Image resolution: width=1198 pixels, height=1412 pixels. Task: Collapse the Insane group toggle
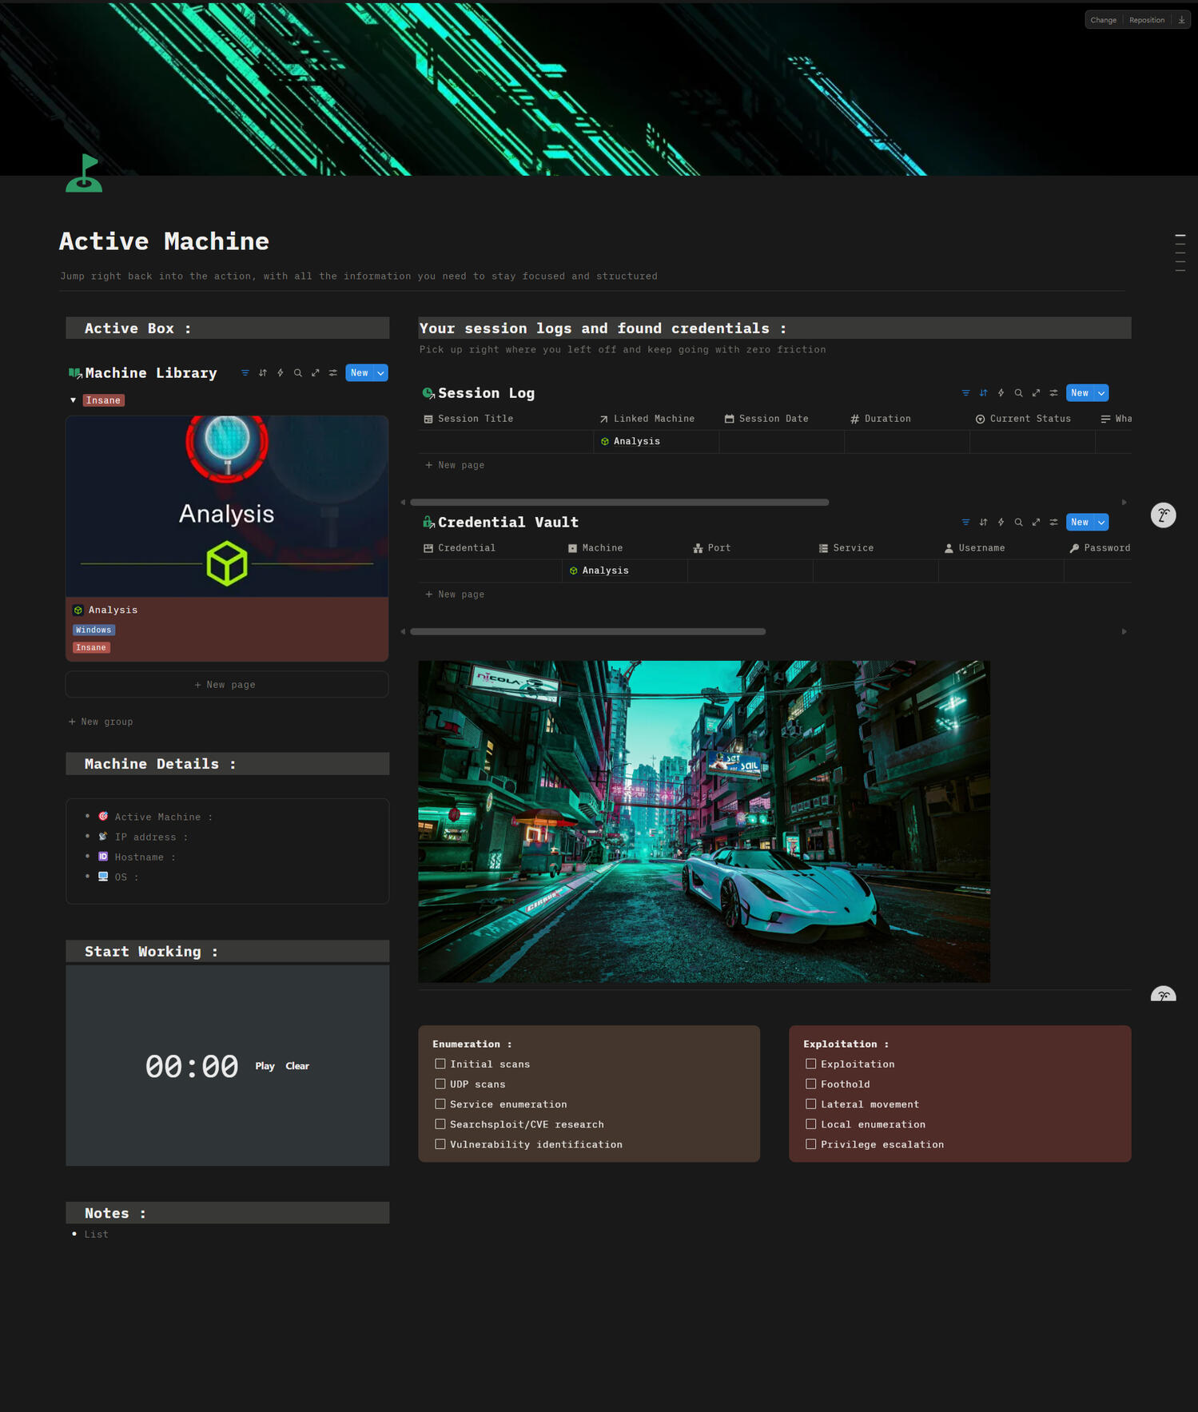pos(74,400)
